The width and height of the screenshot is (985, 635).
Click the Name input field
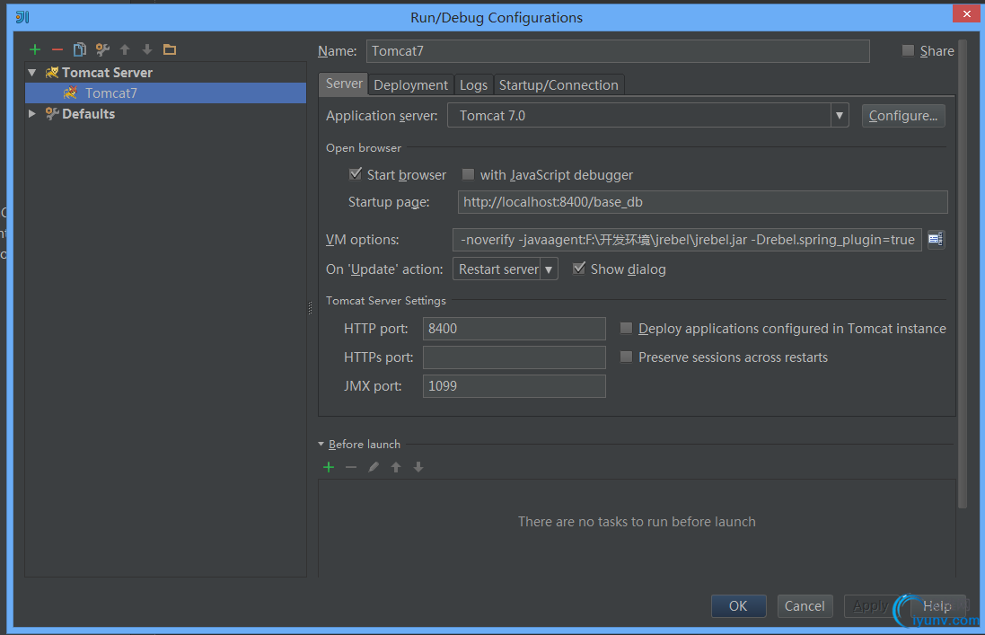point(618,51)
